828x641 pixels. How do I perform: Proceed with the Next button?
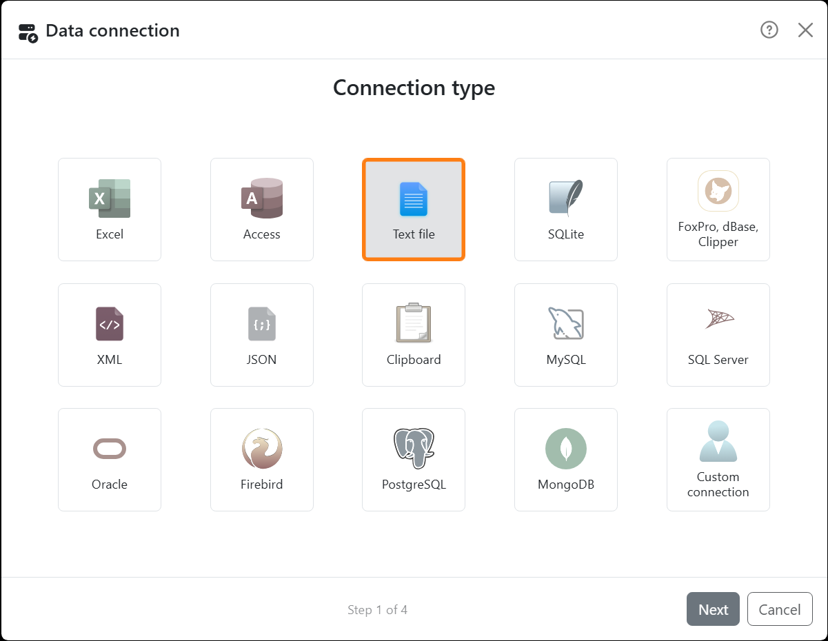pyautogui.click(x=713, y=609)
